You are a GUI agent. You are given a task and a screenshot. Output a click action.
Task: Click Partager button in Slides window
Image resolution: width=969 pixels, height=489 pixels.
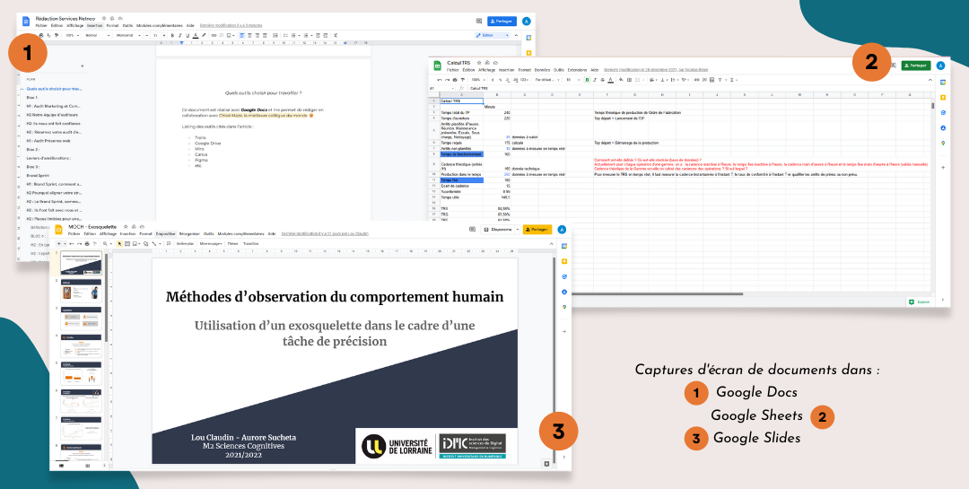537,230
